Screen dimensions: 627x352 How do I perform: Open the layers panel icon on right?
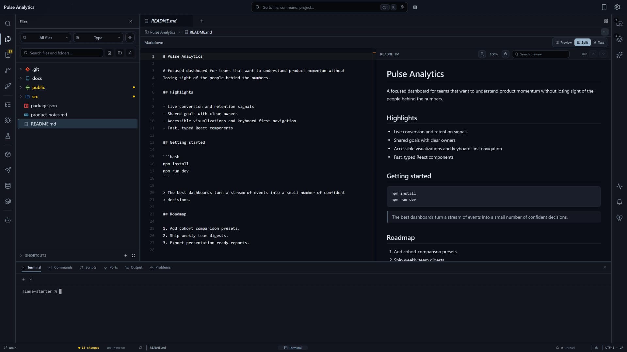(x=619, y=39)
